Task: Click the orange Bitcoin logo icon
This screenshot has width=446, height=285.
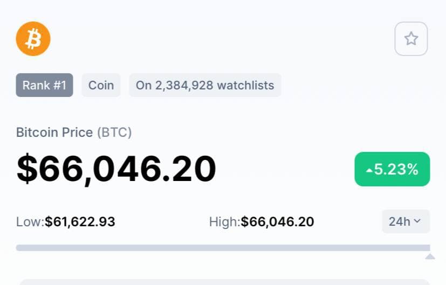Action: pyautogui.click(x=33, y=39)
